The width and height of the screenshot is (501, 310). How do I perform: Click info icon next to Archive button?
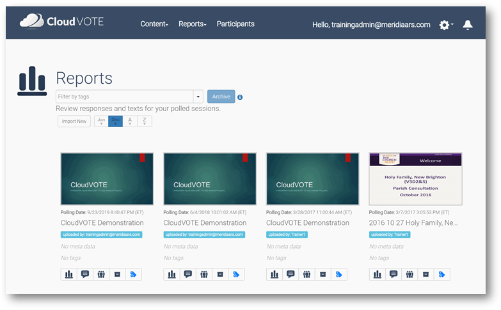pyautogui.click(x=240, y=97)
